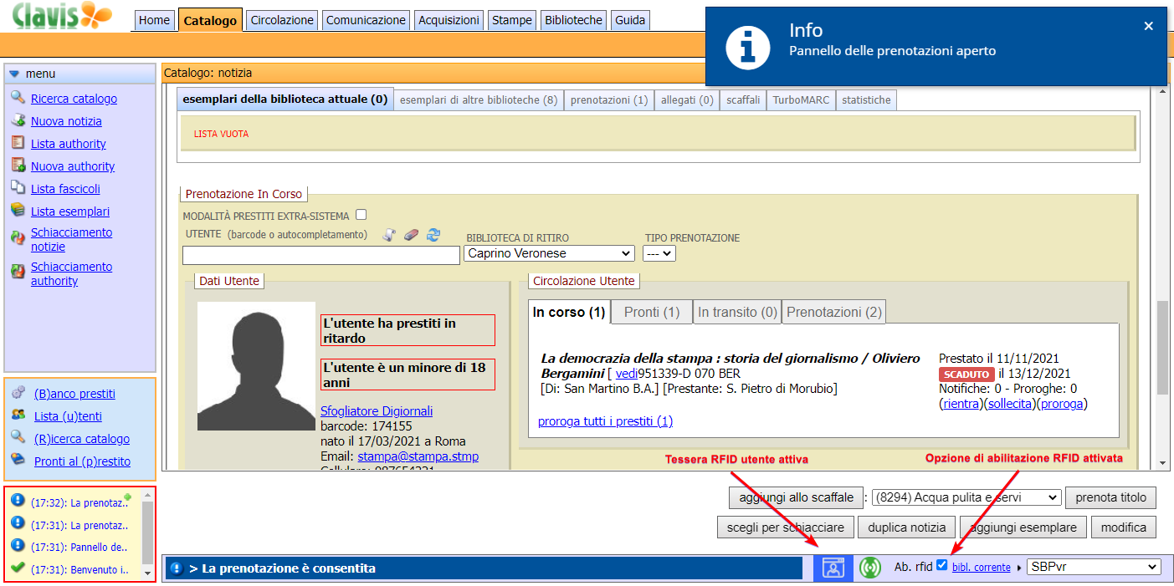The width and height of the screenshot is (1174, 586).
Task: Click the Lista esemplari books icon
Action: [18, 211]
